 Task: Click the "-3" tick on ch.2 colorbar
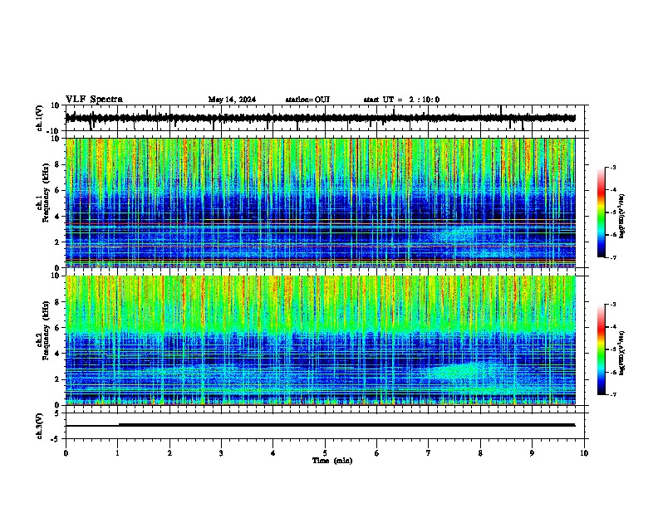click(612, 305)
